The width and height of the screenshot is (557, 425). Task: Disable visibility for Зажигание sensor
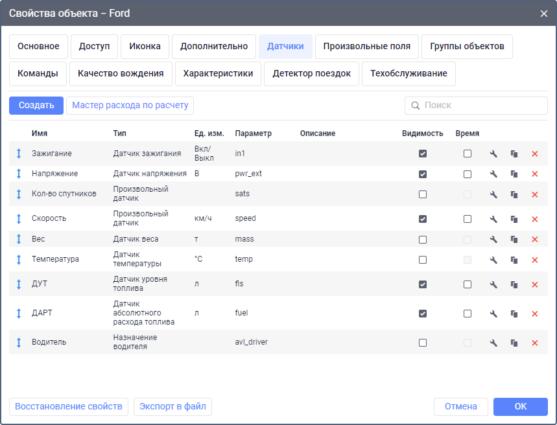[x=423, y=154]
